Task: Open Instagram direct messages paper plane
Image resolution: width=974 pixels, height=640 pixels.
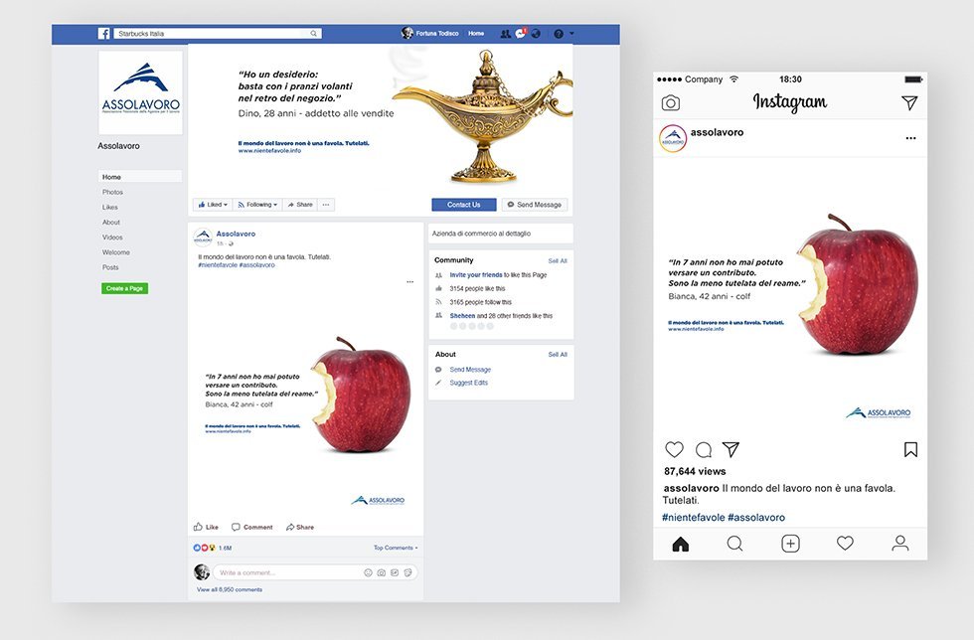Action: tap(909, 102)
